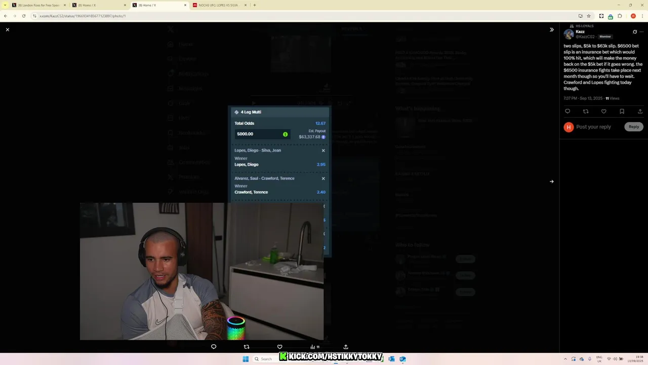Click the green MX extension icon
The image size is (648, 365).
point(611,16)
